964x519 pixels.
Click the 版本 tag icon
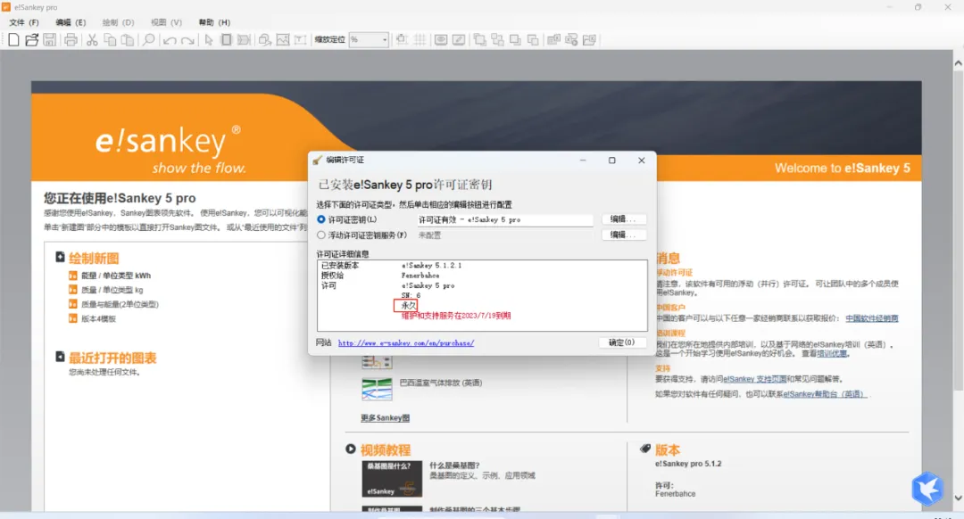pos(645,449)
